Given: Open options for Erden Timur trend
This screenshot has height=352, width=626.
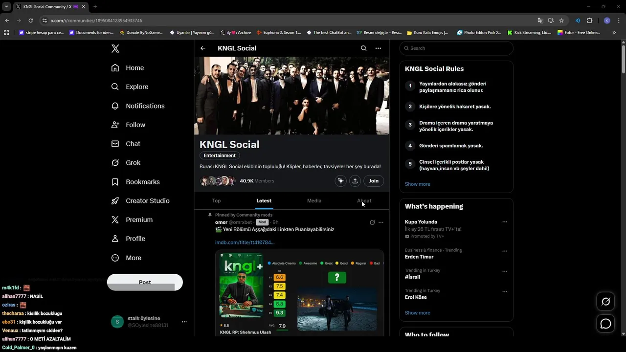Looking at the screenshot, I should 505,251.
